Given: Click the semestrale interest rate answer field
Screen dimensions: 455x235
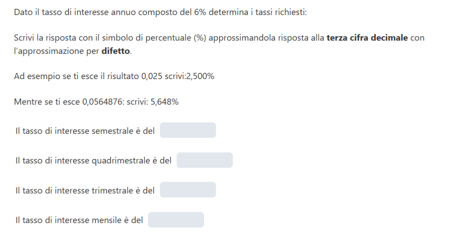Looking at the screenshot, I should (x=188, y=131).
